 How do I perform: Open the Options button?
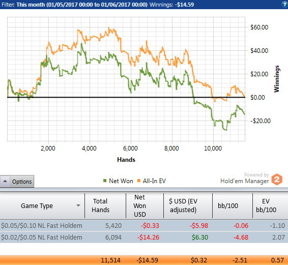tap(22, 182)
